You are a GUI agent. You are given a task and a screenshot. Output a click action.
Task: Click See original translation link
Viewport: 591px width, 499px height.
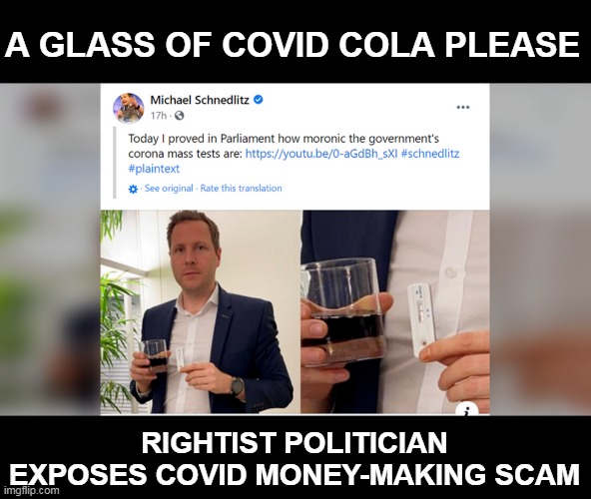169,188
